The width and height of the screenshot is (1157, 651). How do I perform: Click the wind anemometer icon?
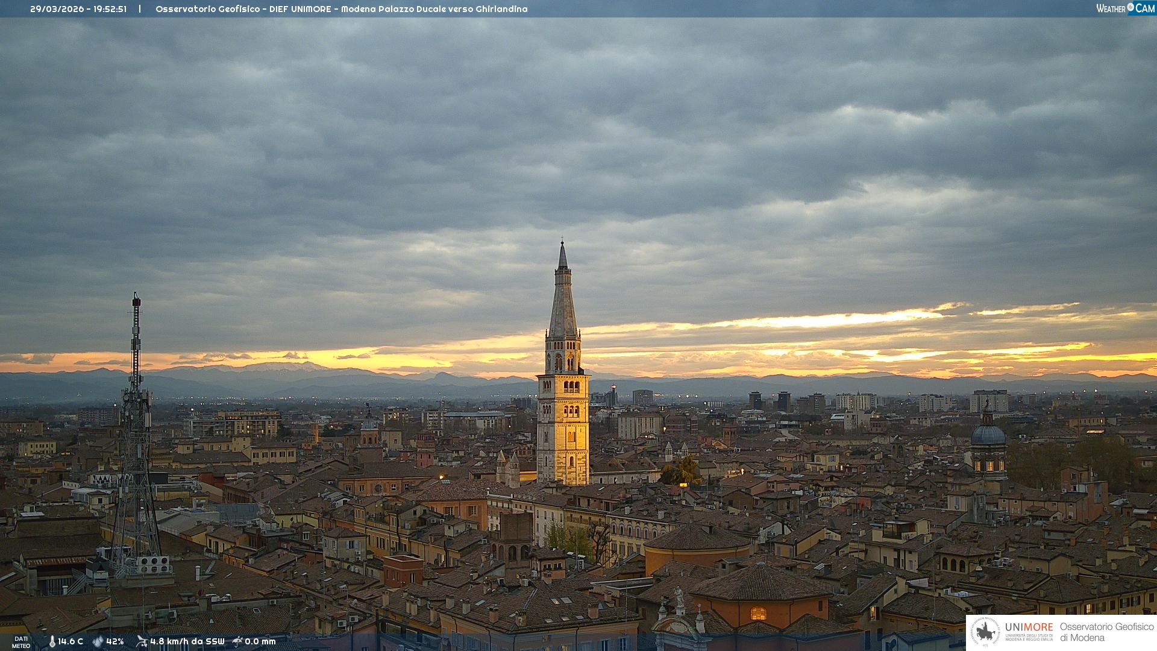coord(142,641)
